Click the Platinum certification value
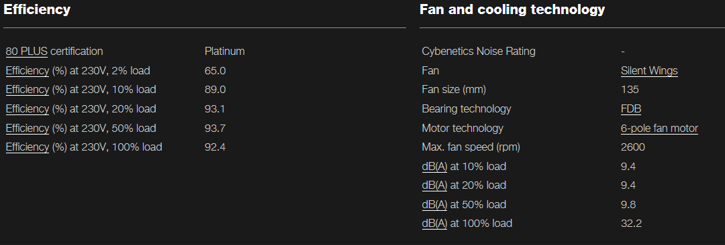 [x=225, y=52]
